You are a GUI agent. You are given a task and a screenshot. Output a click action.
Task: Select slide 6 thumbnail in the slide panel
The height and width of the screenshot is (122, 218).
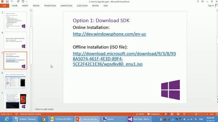click(15, 81)
